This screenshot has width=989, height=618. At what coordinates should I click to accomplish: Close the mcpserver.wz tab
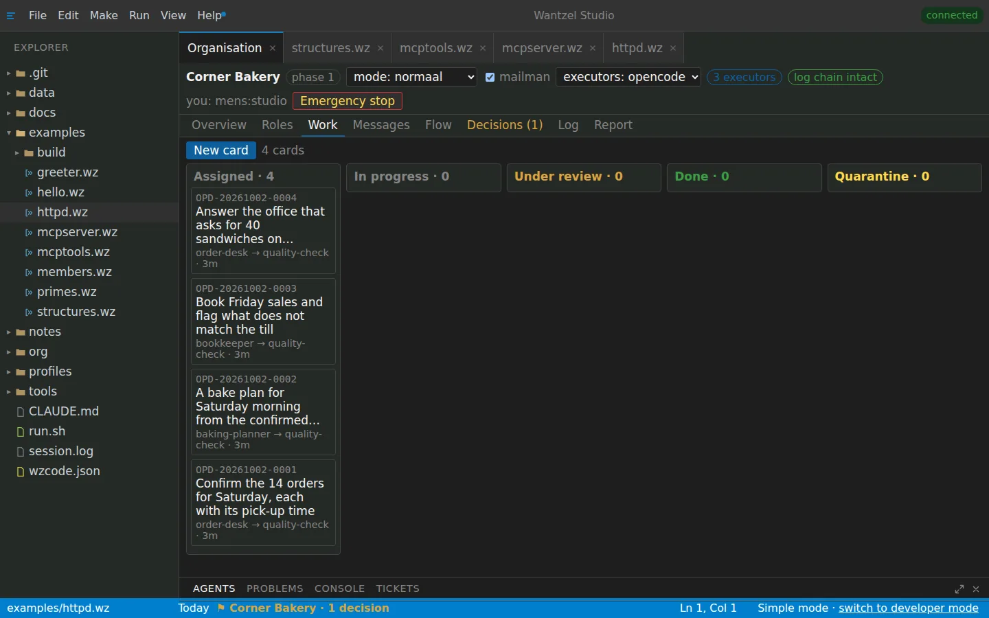pyautogui.click(x=593, y=48)
